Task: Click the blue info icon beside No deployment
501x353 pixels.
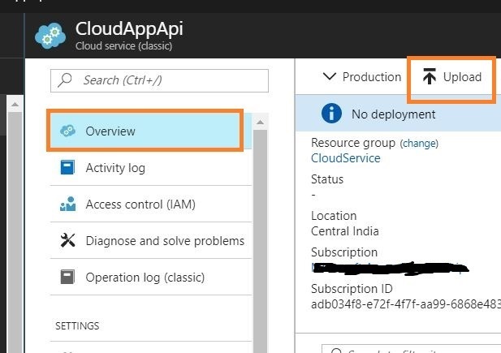Action: [x=331, y=114]
